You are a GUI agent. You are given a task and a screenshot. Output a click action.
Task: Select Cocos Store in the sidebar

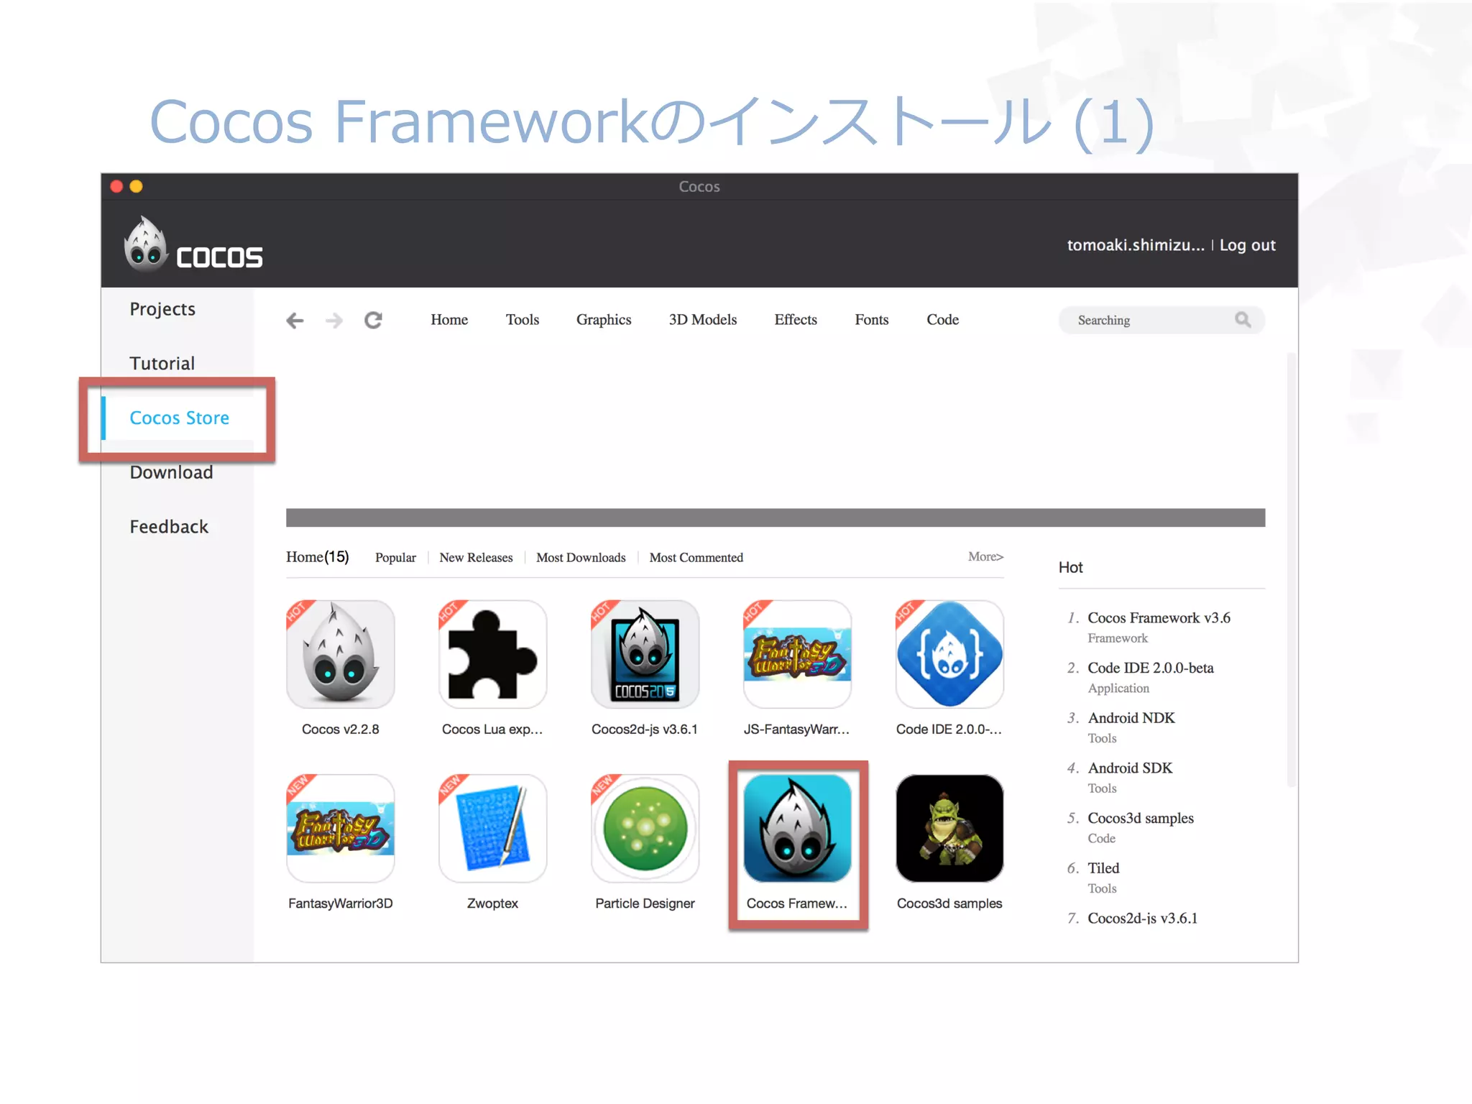(x=179, y=418)
